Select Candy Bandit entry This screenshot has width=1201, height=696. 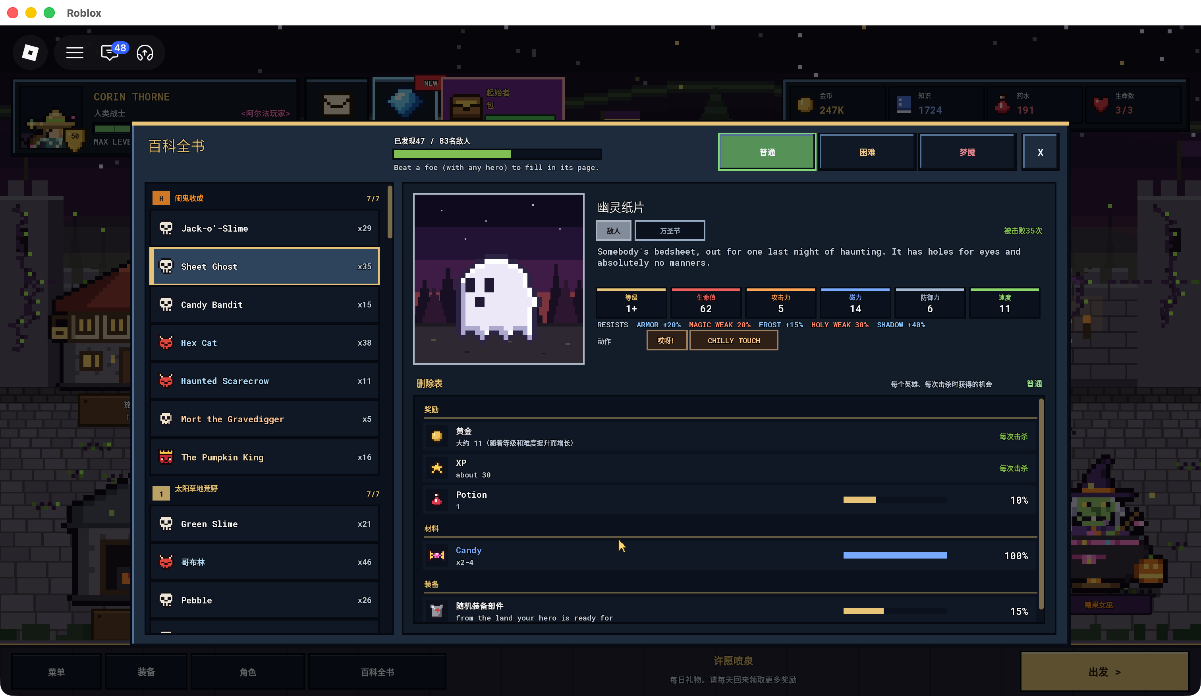[x=265, y=304]
